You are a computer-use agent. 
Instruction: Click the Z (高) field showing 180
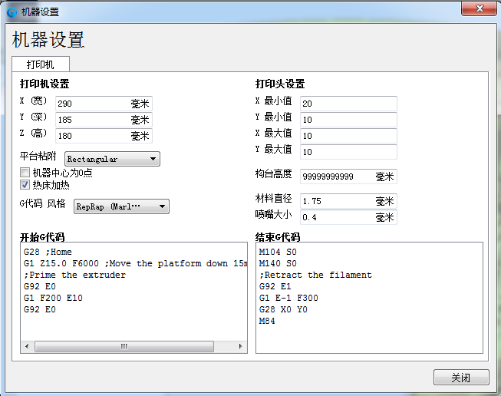tap(92, 136)
